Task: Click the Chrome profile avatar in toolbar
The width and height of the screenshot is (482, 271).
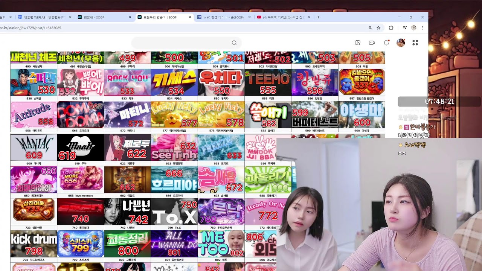Action: [413, 28]
